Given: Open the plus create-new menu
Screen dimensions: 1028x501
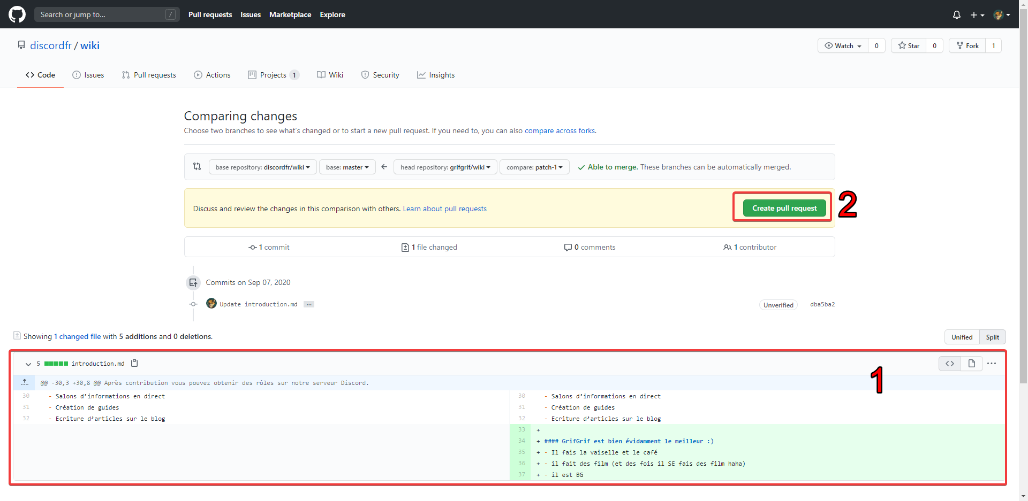Looking at the screenshot, I should [x=977, y=15].
